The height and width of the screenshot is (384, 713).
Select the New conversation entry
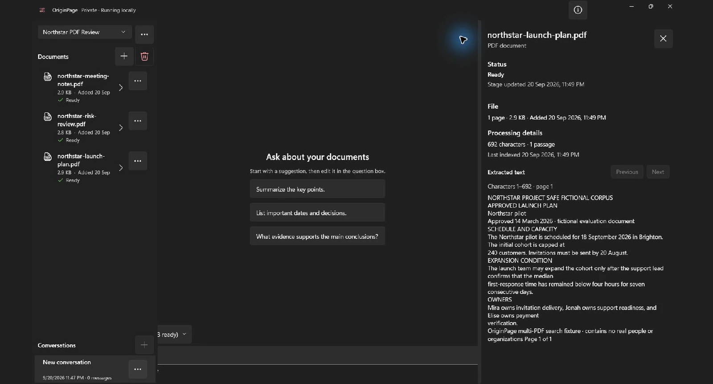95,369
